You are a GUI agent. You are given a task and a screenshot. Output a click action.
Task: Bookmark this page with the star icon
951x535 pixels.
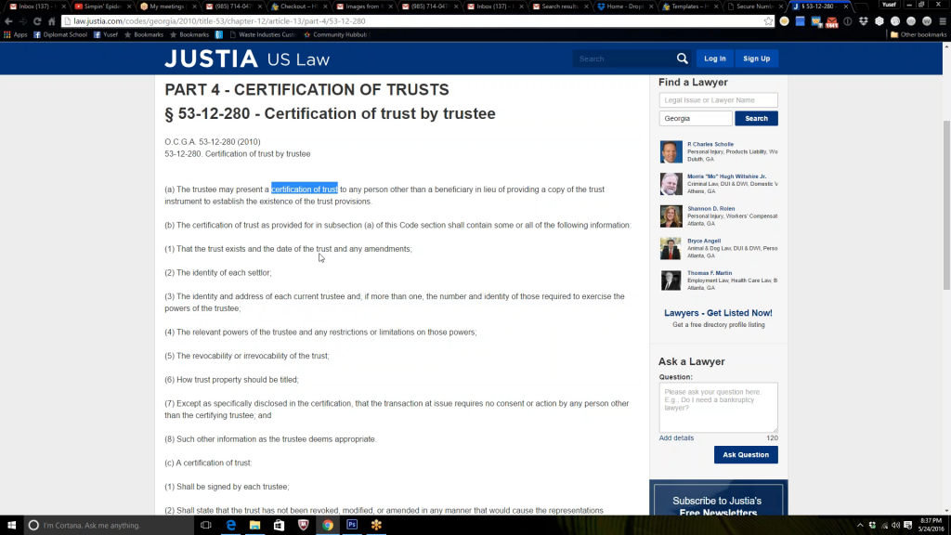click(768, 20)
